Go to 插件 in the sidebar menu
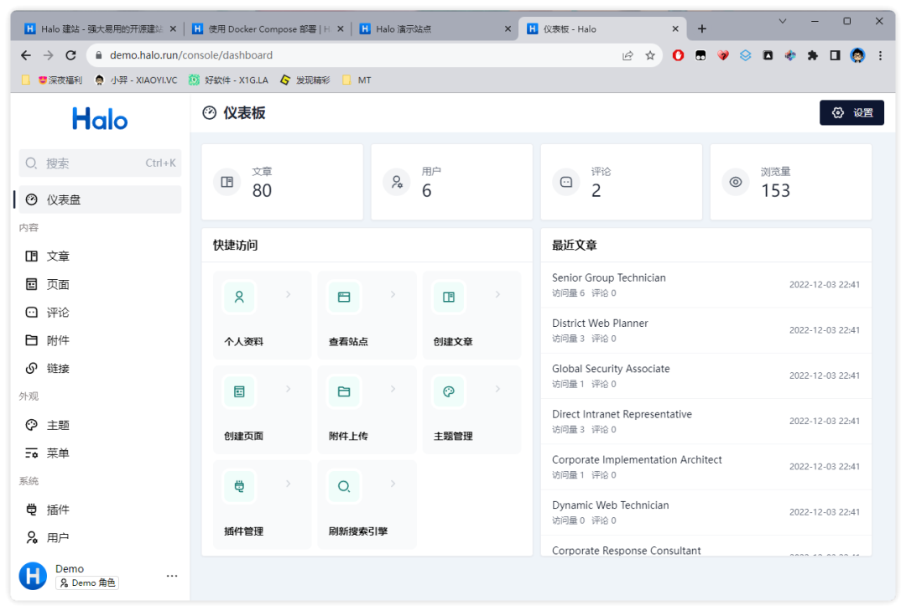The width and height of the screenshot is (906, 611). tap(58, 510)
